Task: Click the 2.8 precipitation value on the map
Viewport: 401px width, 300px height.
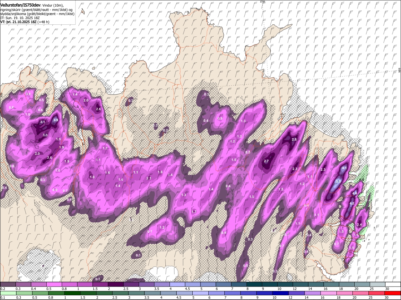Action: click(294, 139)
